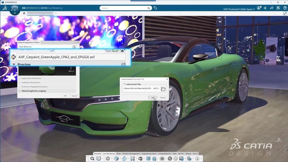Screen dimensions: 288x162
Task: Open the settings gear icon
Action: 175,158
